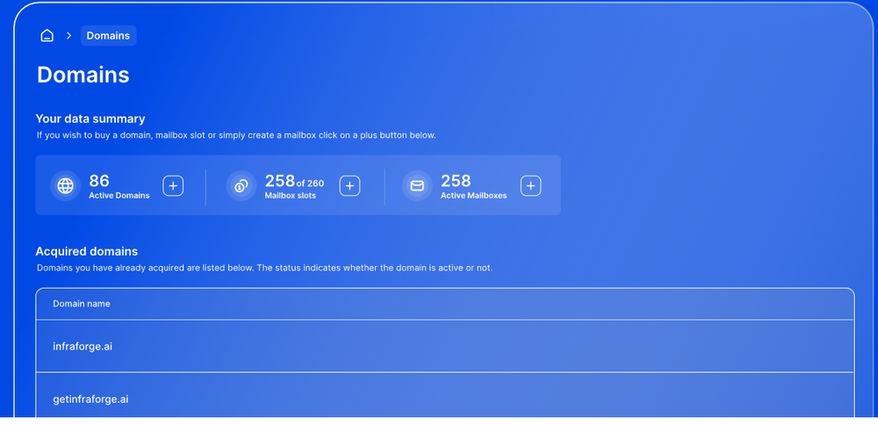Go to the home icon in breadcrumb
Image resolution: width=878 pixels, height=425 pixels.
(47, 35)
